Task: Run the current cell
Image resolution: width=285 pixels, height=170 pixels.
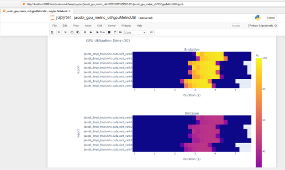Action: pos(100,32)
